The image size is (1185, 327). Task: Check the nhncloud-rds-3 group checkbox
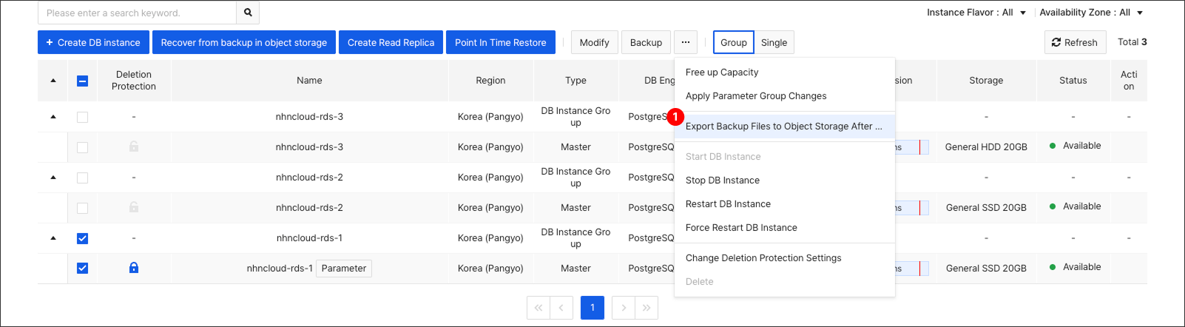pos(82,117)
